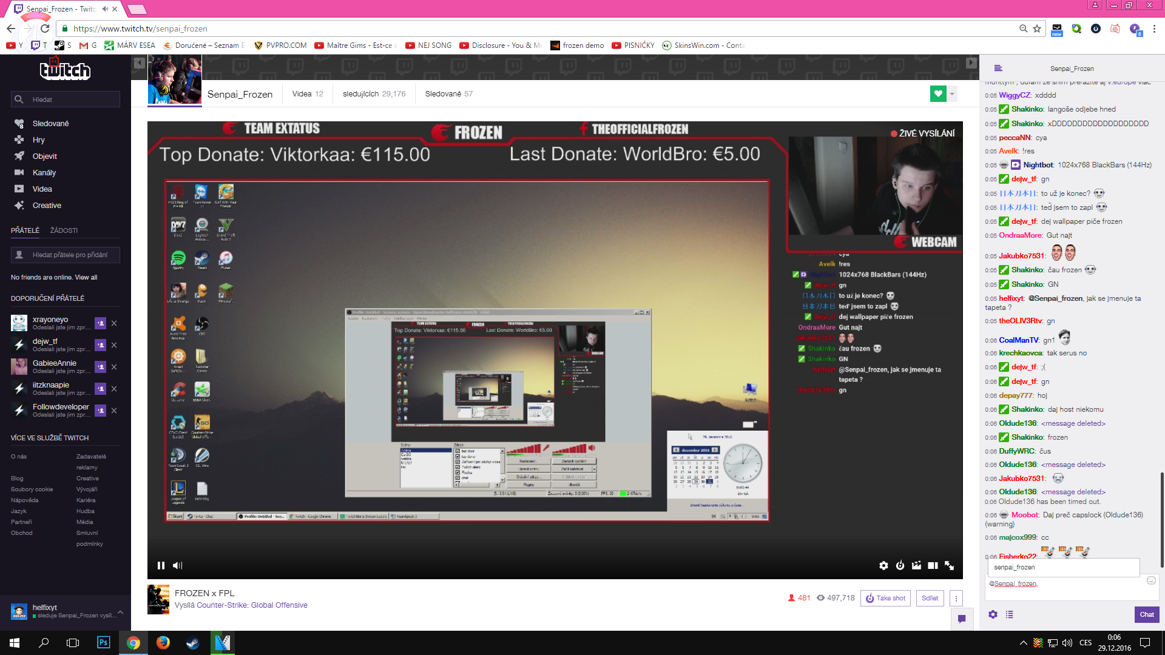Image resolution: width=1165 pixels, height=655 pixels.
Task: Expand the helfixyt user menu chevron
Action: 120,612
